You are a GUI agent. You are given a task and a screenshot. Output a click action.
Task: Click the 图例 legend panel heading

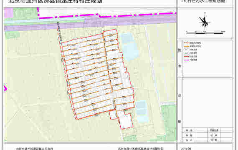tap(180, 58)
